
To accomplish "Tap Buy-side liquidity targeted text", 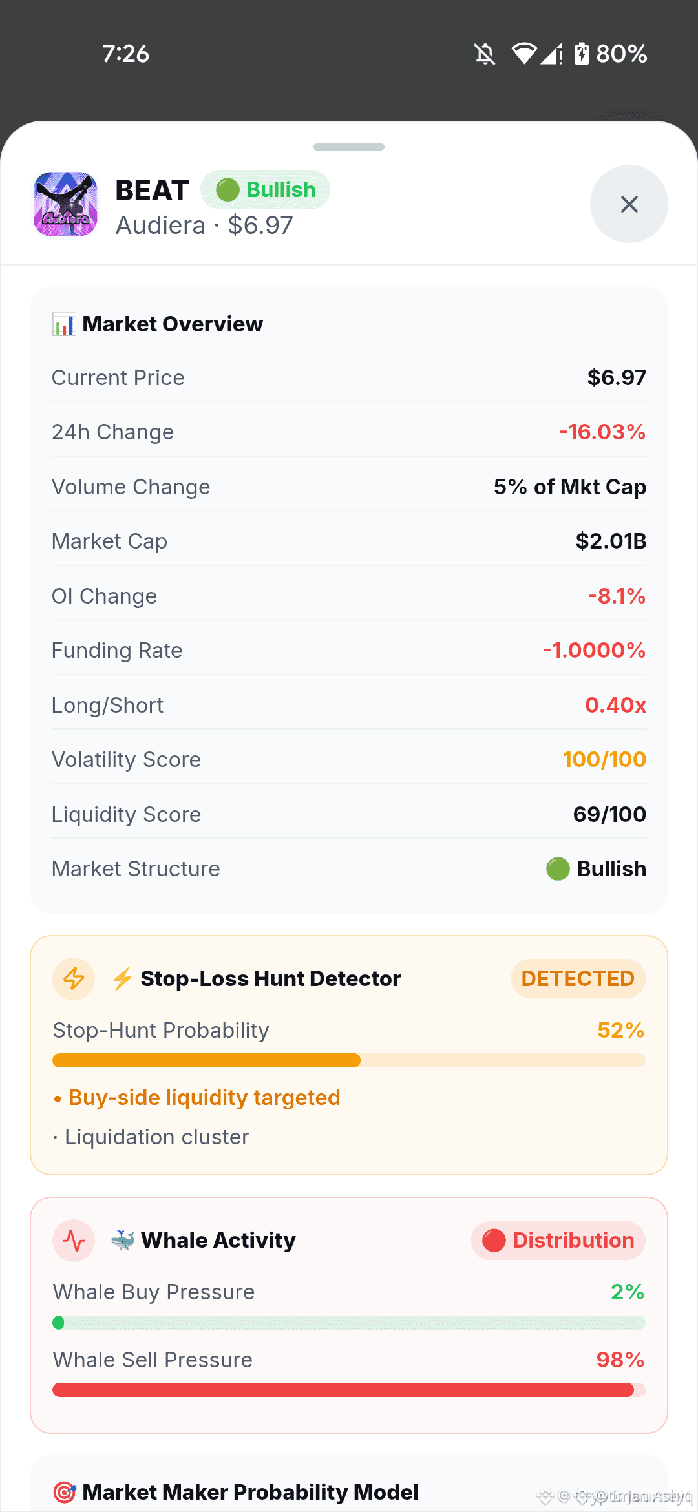I will pos(204,1097).
